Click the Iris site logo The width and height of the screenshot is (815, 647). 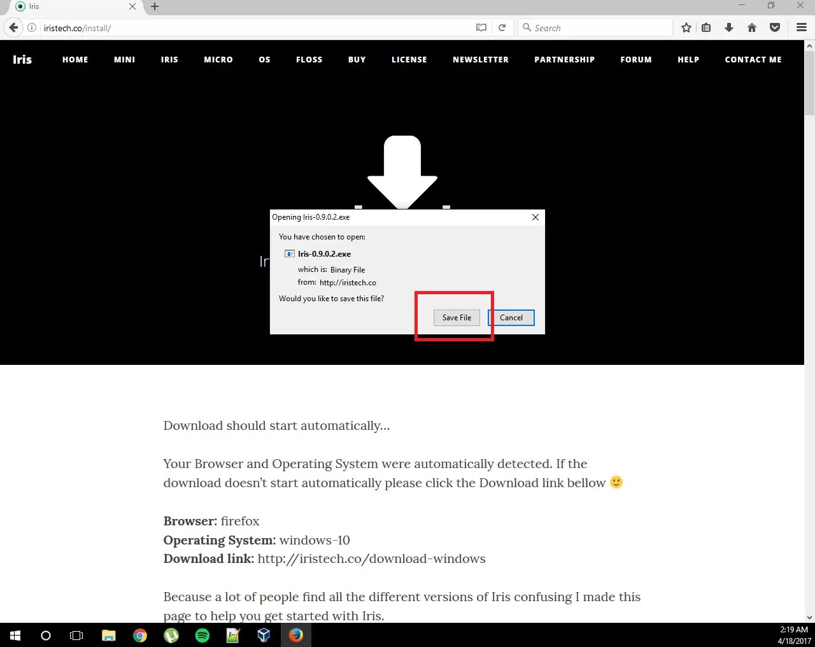[22, 59]
